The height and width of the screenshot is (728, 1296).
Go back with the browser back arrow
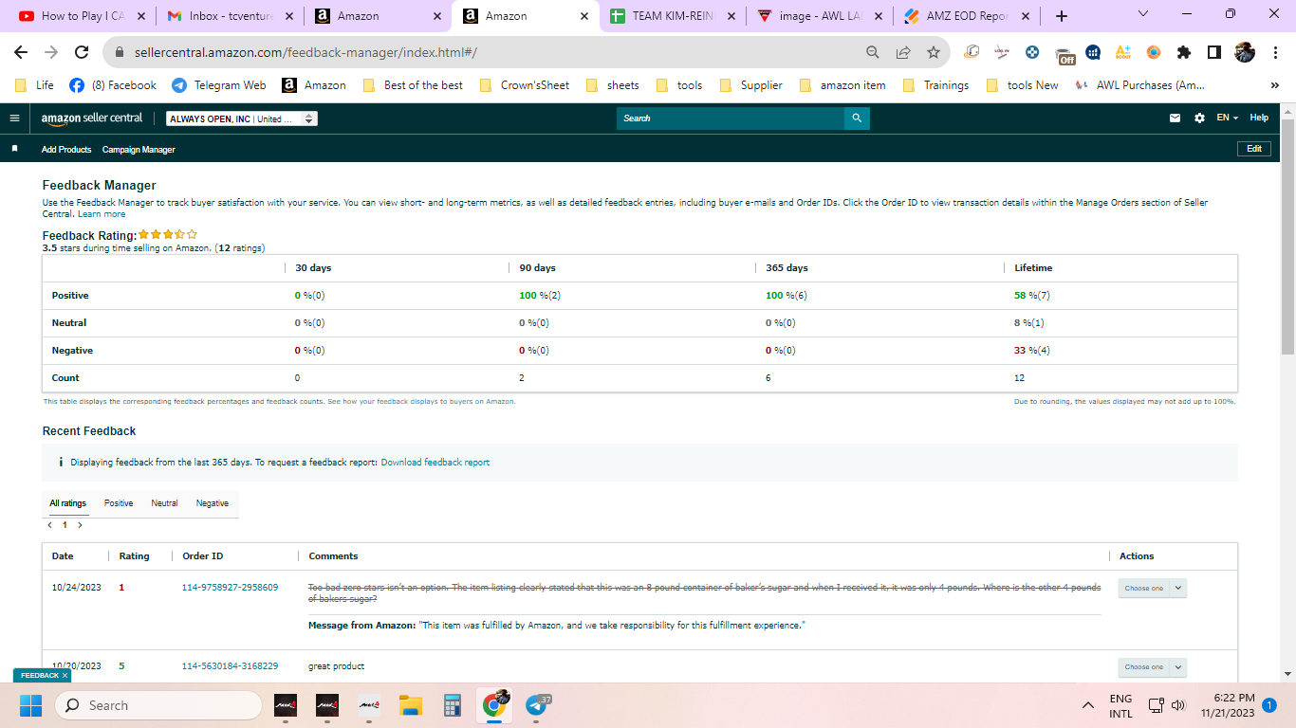pyautogui.click(x=21, y=53)
